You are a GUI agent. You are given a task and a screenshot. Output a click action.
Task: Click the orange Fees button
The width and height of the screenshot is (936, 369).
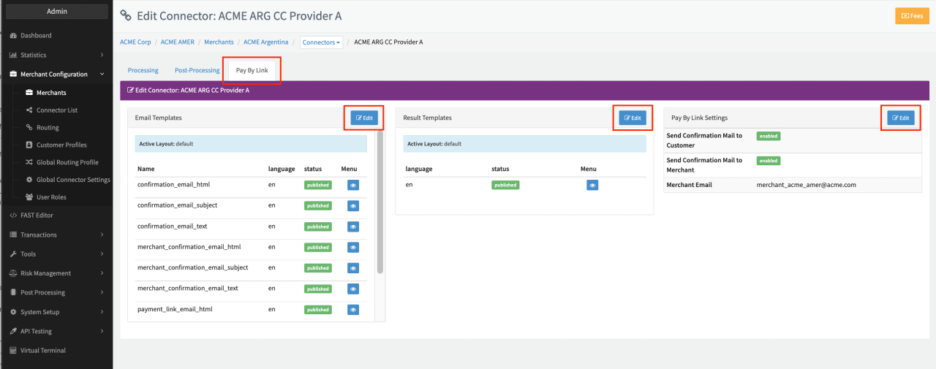click(x=912, y=15)
